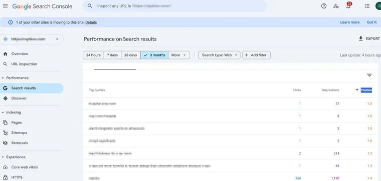The height and width of the screenshot is (181, 381).
Task: Click Learn more in the banner
Action: pyautogui.click(x=349, y=22)
